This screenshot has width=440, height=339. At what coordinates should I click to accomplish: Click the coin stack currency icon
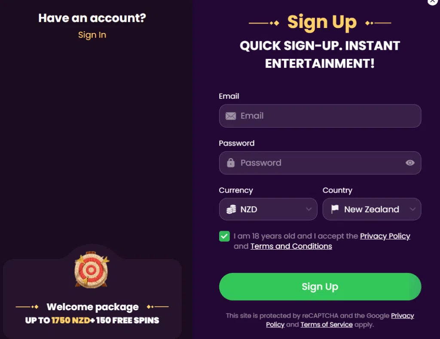click(231, 209)
